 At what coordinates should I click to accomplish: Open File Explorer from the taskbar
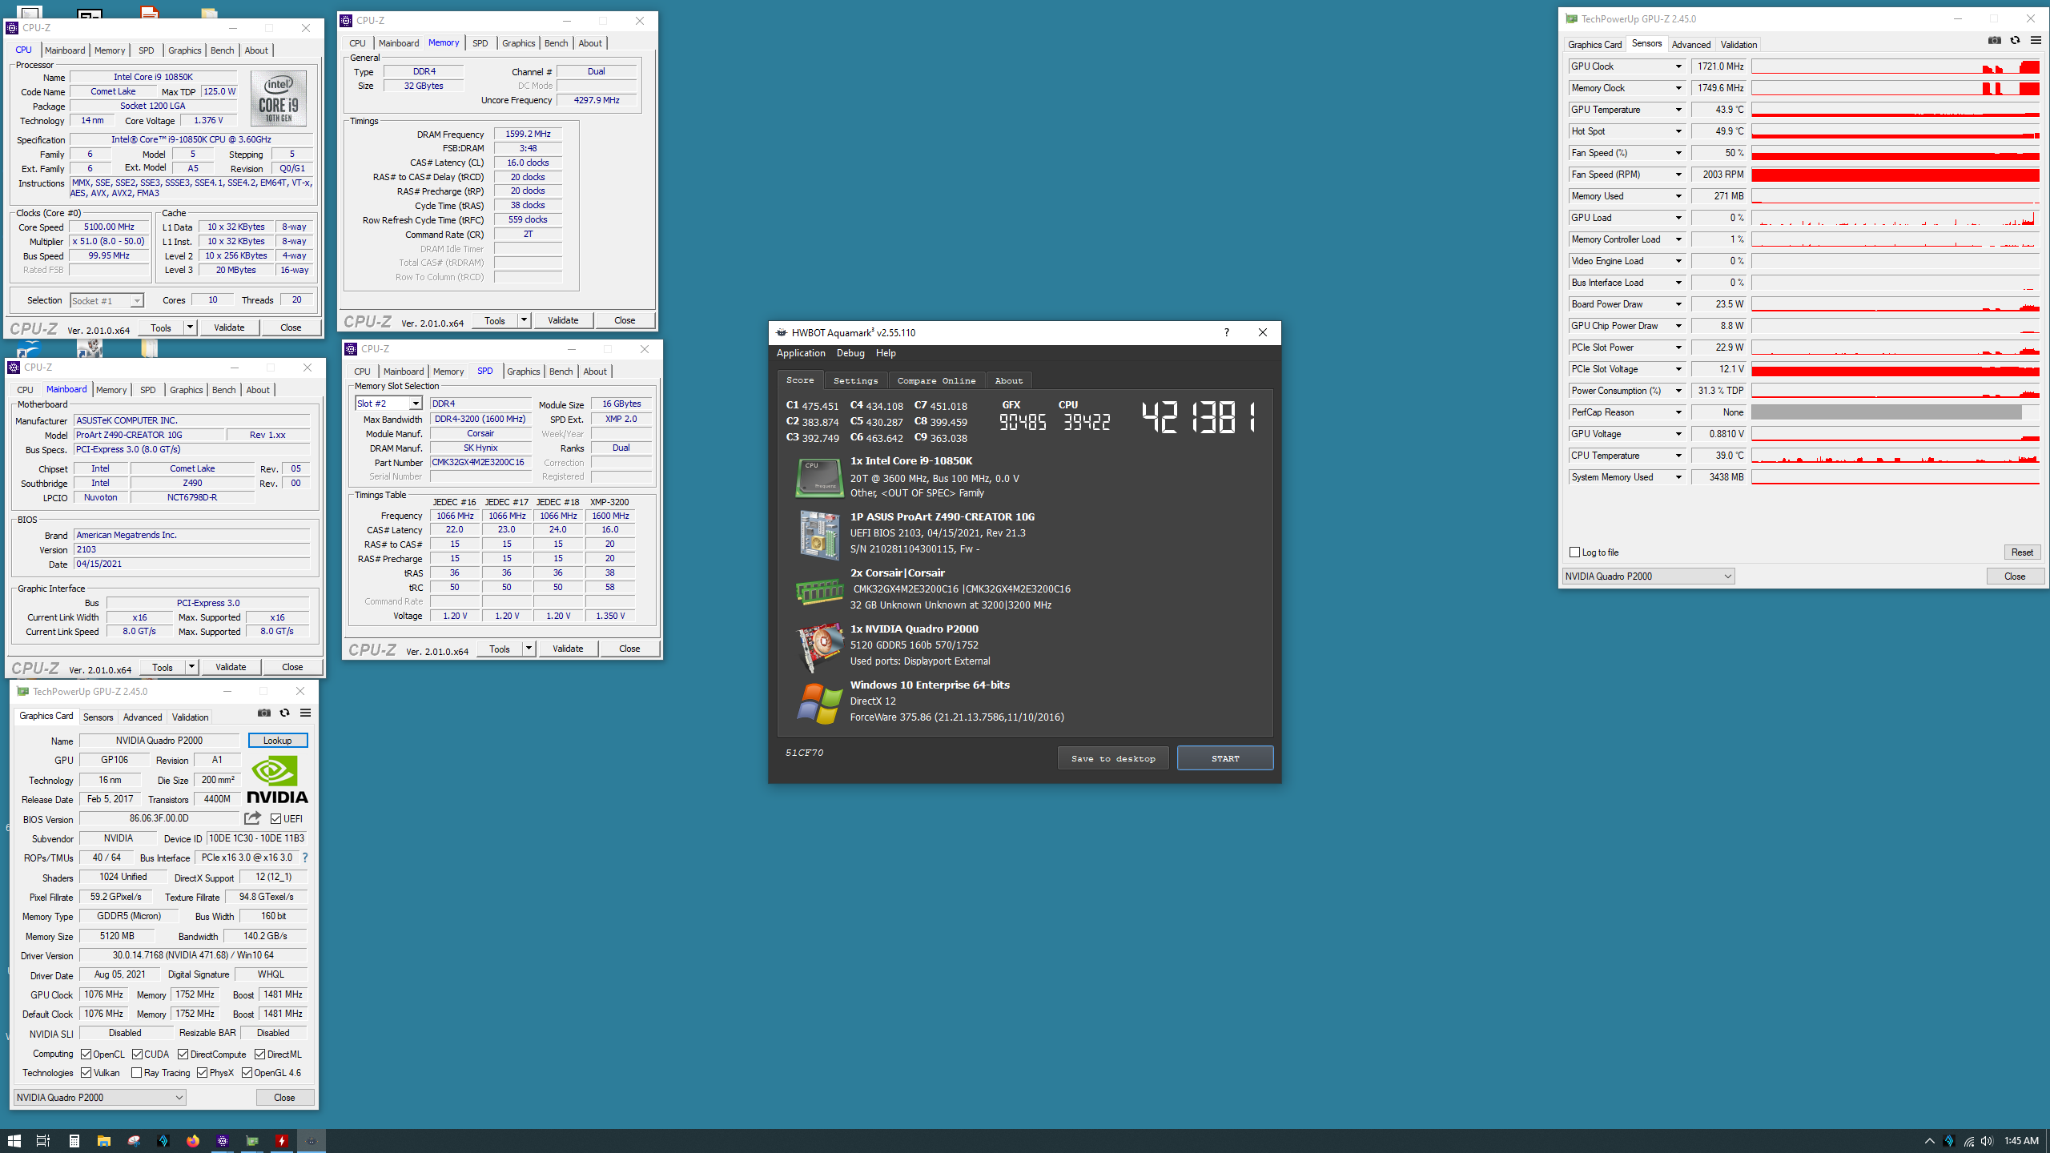coord(103,1141)
